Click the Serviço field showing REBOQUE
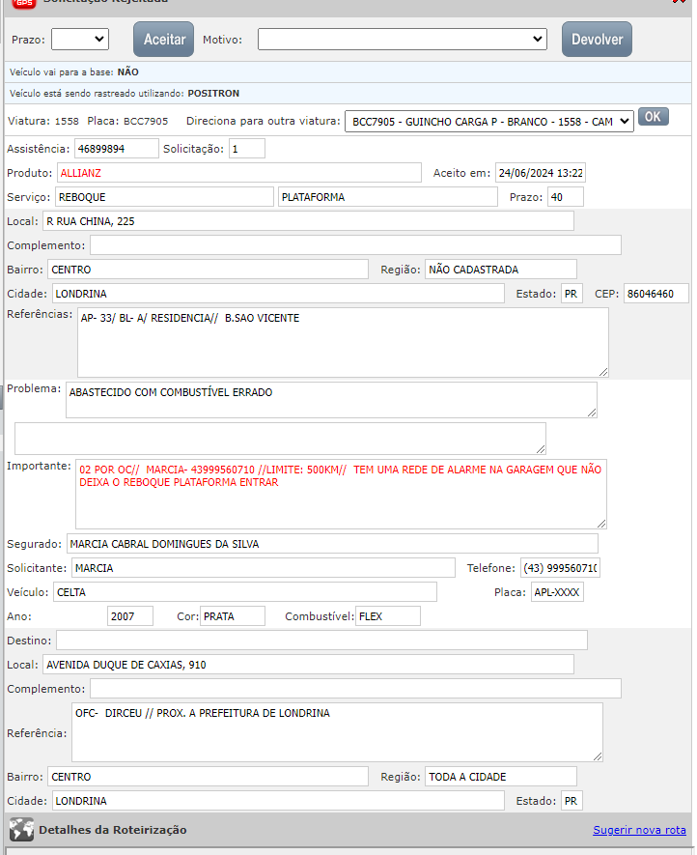This screenshot has height=855, width=697. pos(164,197)
